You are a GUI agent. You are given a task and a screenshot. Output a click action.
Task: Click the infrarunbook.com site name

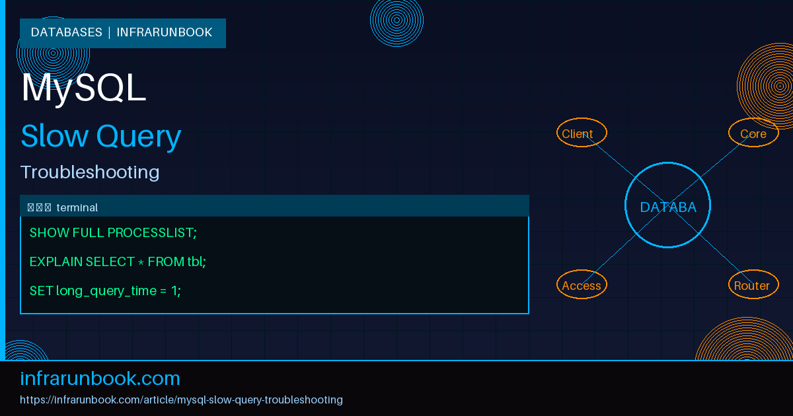pos(100,378)
